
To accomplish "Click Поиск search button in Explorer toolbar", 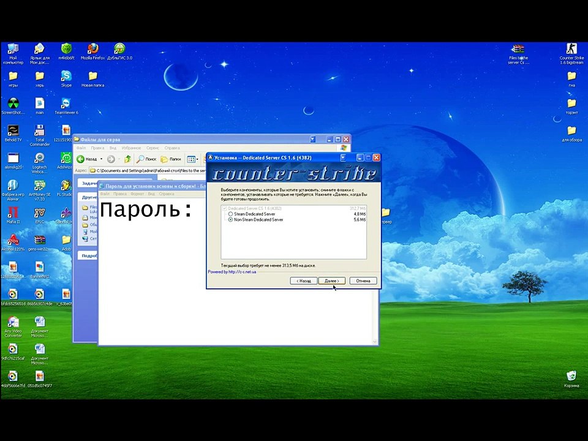I will 146,159.
